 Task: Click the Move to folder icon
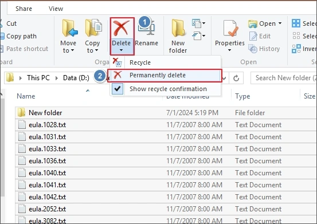[x=69, y=28]
